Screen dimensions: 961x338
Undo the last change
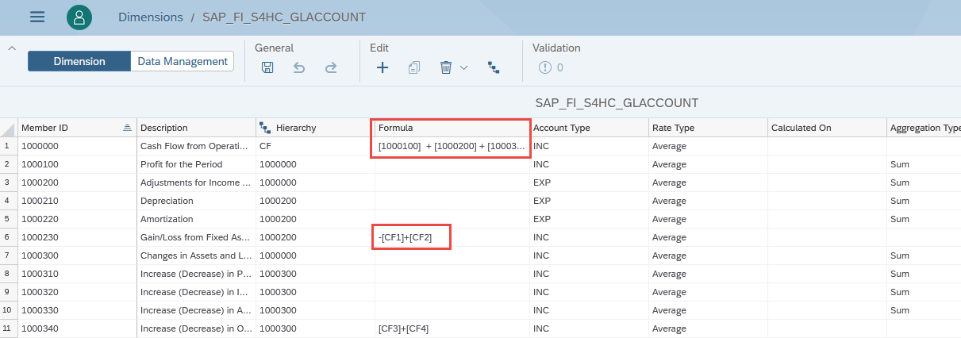tap(299, 68)
